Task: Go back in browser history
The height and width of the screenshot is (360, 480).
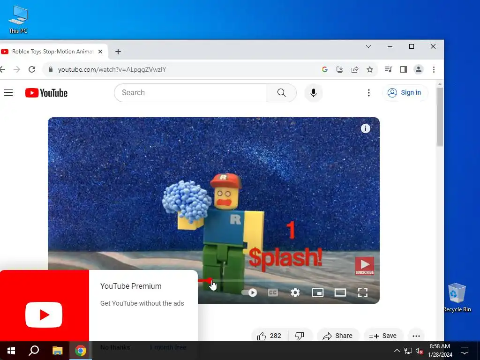Action: tap(2, 69)
